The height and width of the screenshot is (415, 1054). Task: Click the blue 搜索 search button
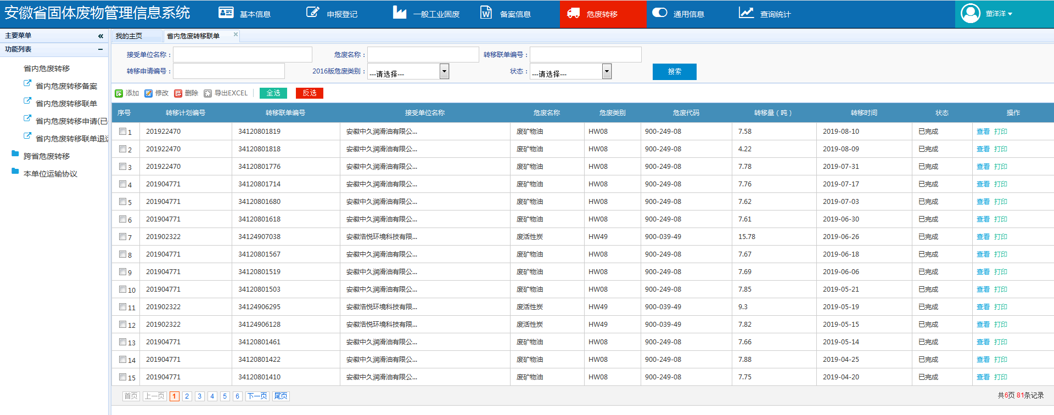click(x=674, y=72)
